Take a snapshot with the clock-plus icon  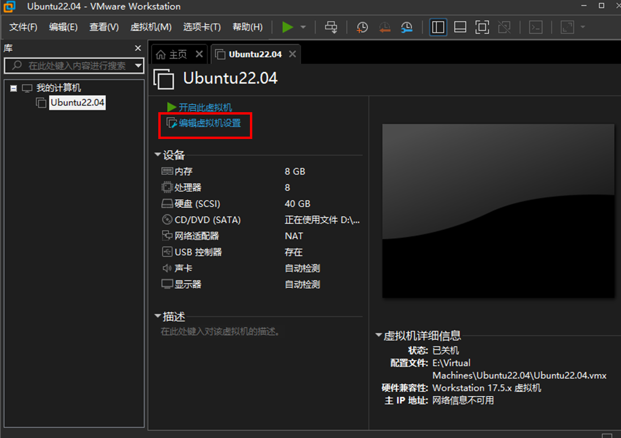point(362,27)
